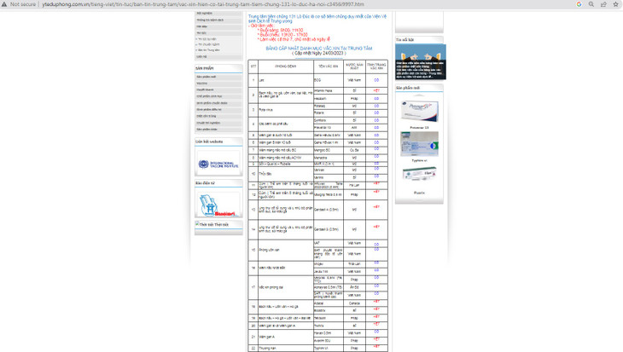
Task: Click the share page icon
Action: tap(603, 4)
